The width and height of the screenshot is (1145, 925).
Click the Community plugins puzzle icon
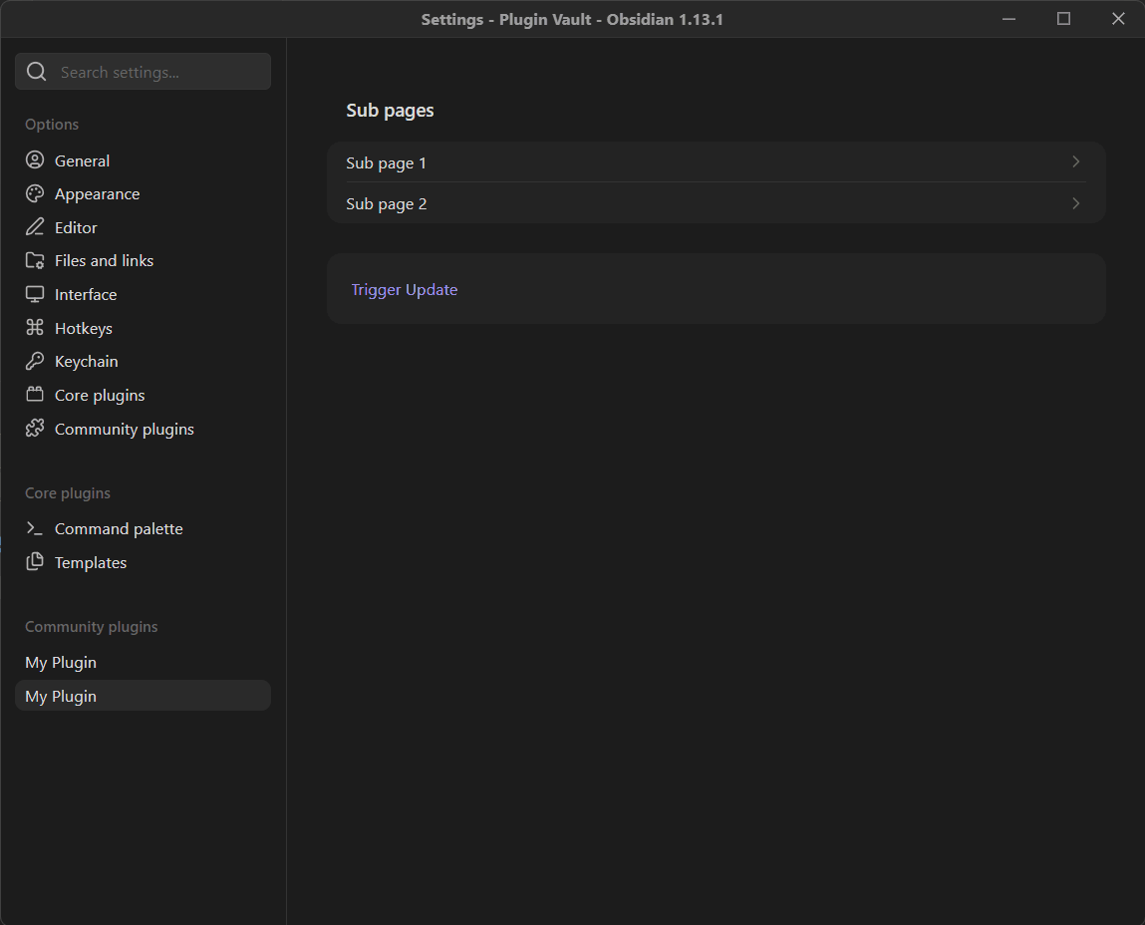tap(34, 429)
